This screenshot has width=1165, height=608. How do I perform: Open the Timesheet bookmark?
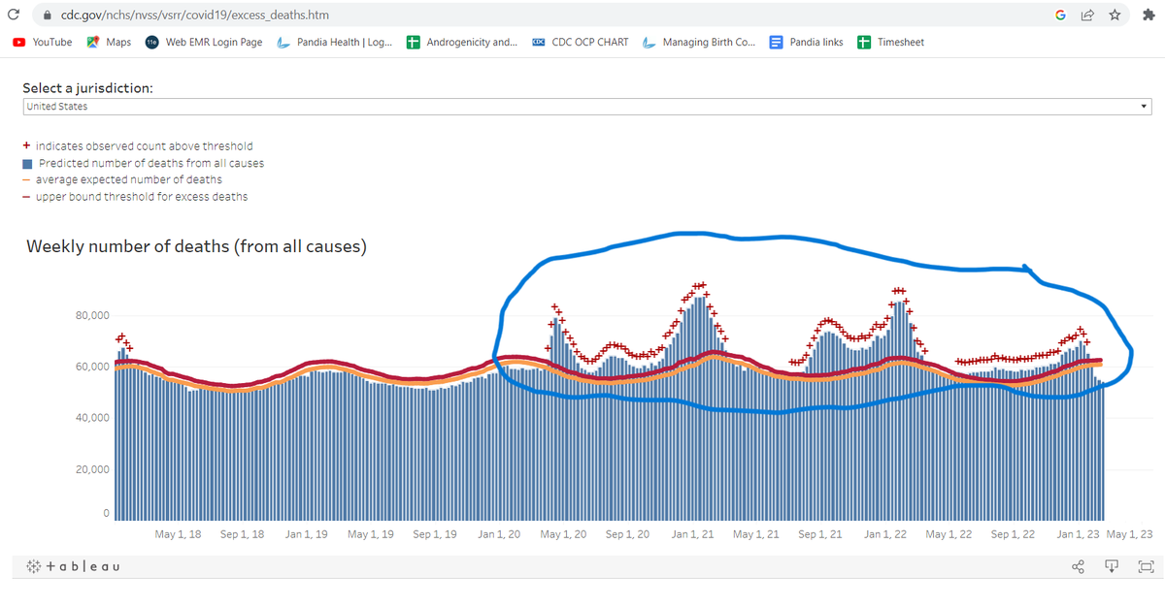pos(892,43)
